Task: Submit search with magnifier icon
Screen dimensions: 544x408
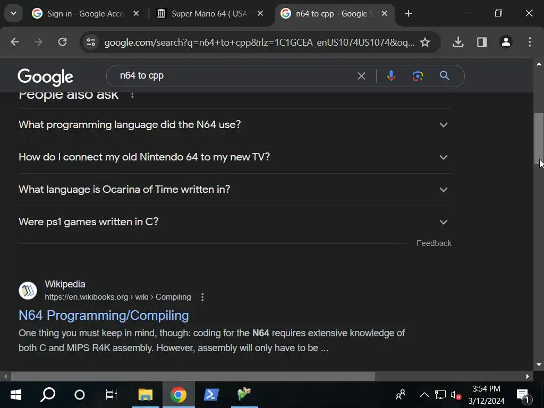Action: point(445,75)
